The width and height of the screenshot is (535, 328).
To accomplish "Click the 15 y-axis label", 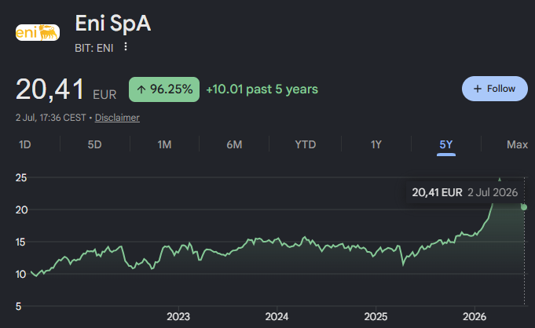I will [21, 242].
